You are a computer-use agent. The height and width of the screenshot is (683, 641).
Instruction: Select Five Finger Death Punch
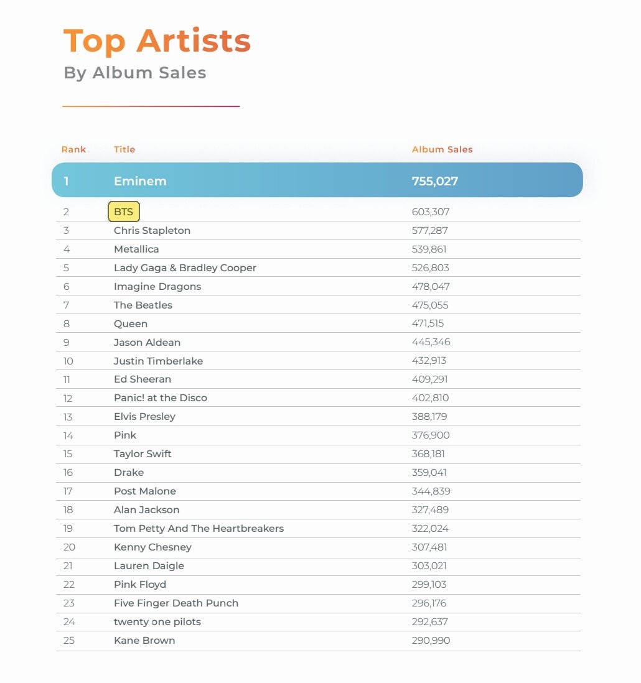tap(176, 603)
